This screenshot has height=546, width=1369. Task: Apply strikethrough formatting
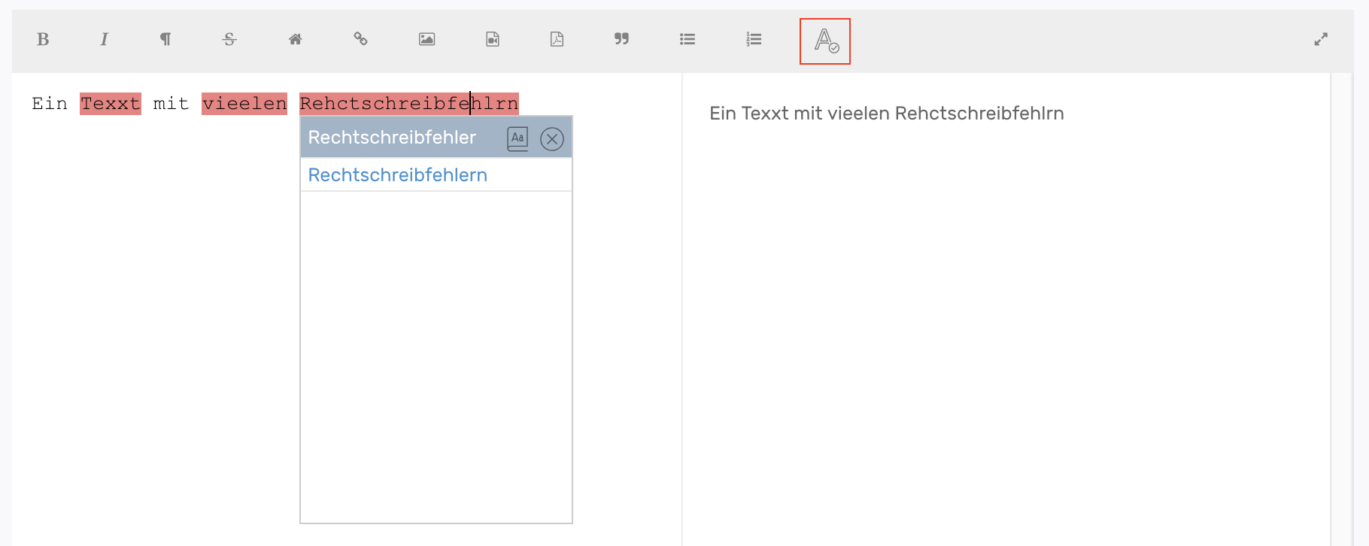229,40
